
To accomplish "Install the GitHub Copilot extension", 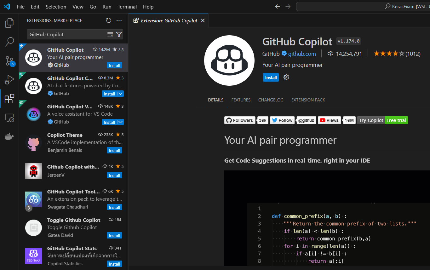I will [271, 77].
